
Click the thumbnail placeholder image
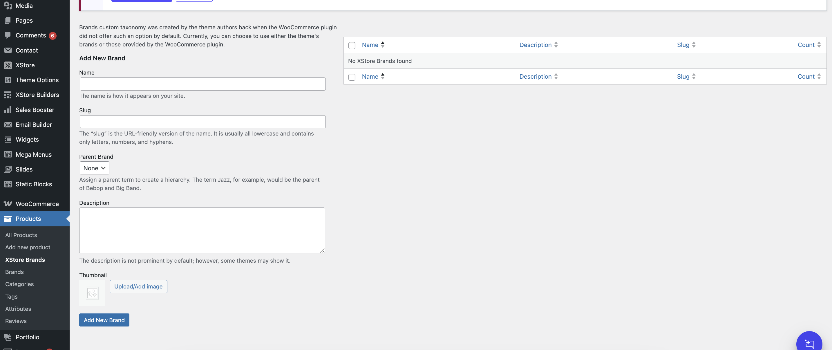tap(92, 293)
